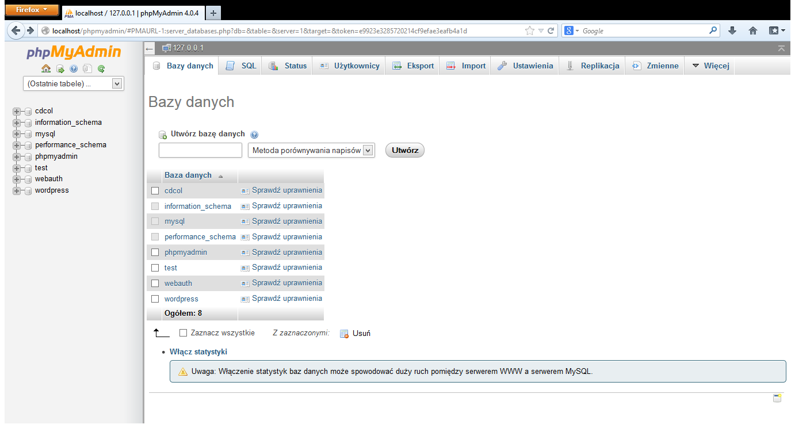The width and height of the screenshot is (795, 428).
Task: Open phpMyAdmin documentation blue help icon
Action: pyautogui.click(x=74, y=68)
